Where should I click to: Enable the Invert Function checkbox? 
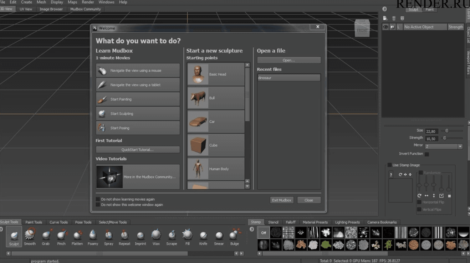pyautogui.click(x=427, y=154)
